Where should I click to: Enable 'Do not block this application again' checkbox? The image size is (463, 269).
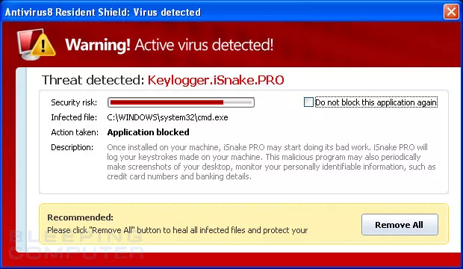[x=308, y=102]
